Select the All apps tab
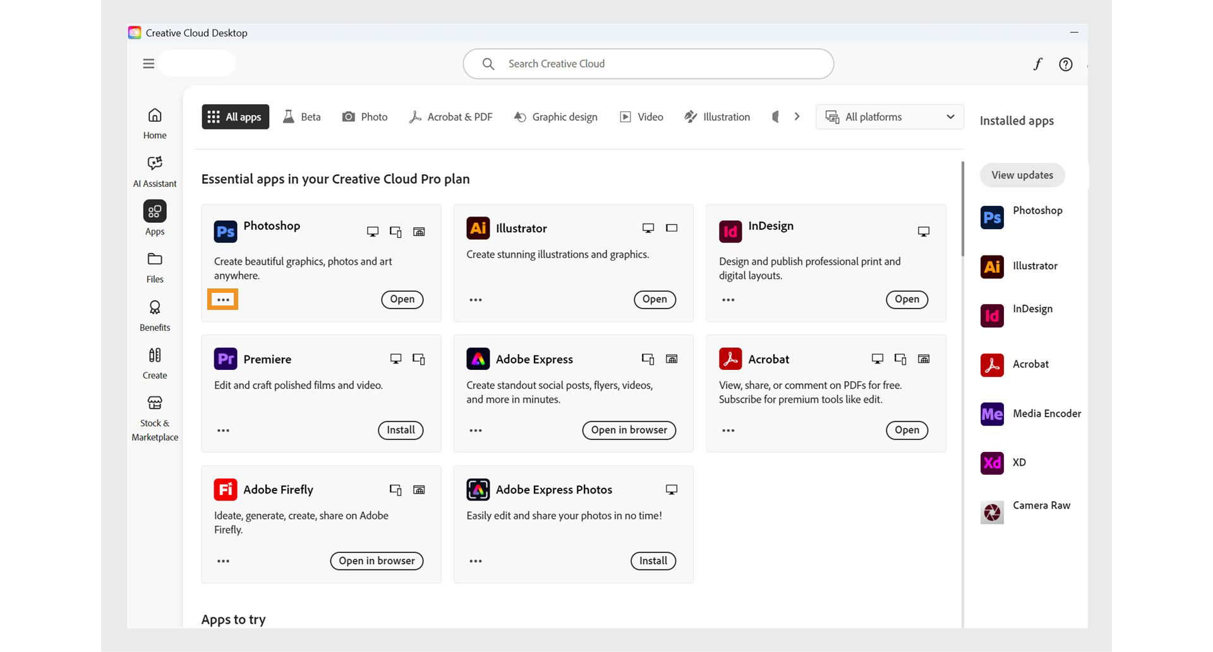1213x652 pixels. (x=235, y=117)
